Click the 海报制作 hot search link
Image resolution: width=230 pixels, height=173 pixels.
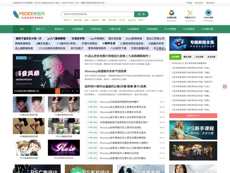pos(95,20)
